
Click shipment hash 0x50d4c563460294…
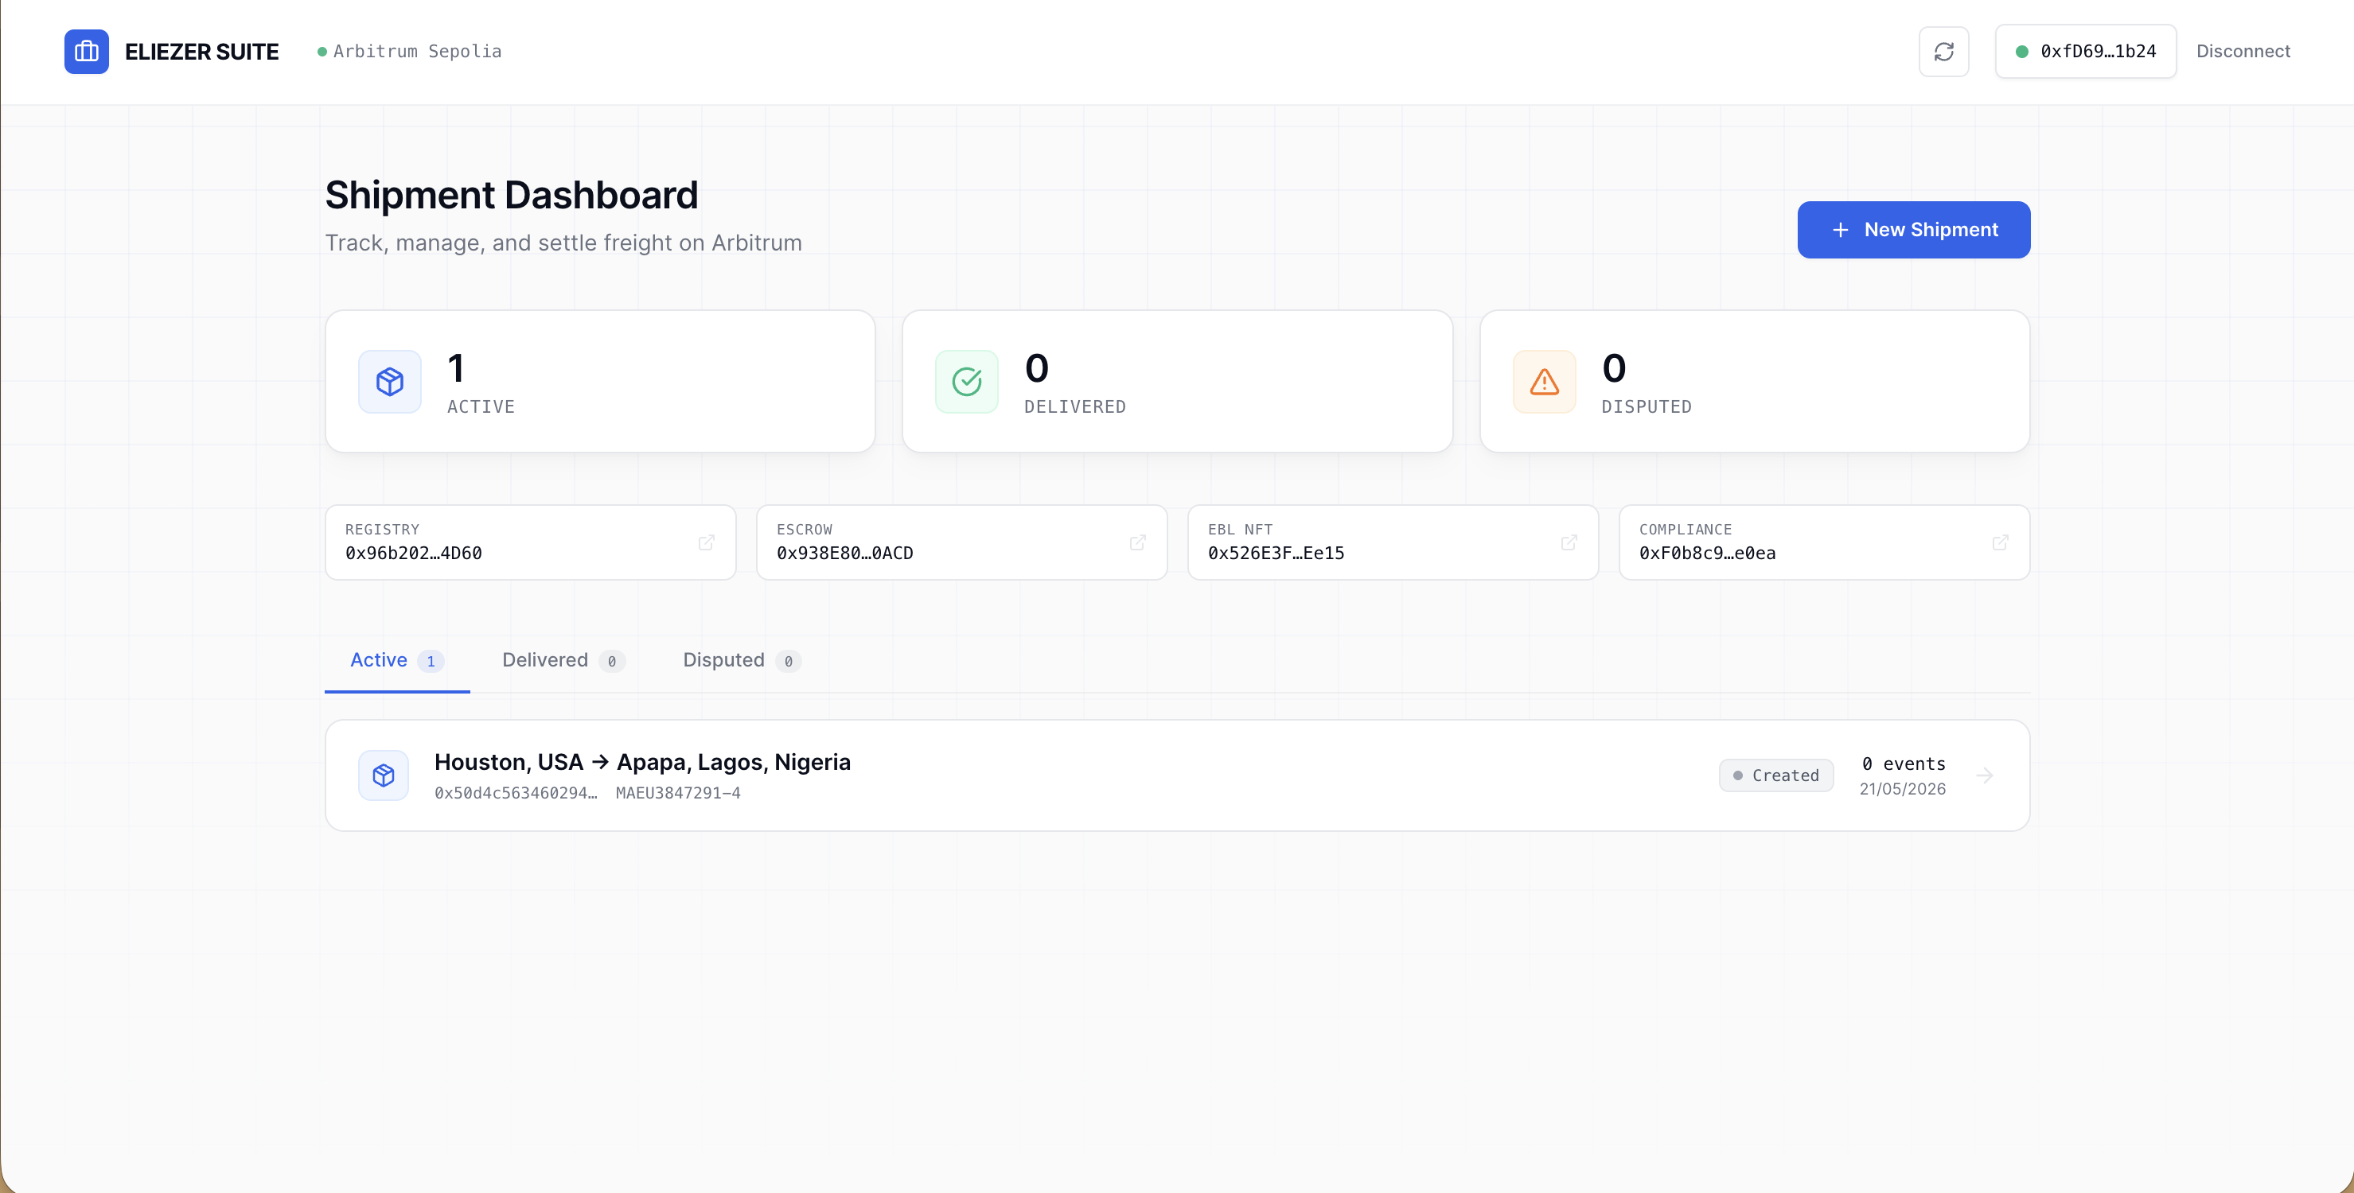coord(516,793)
